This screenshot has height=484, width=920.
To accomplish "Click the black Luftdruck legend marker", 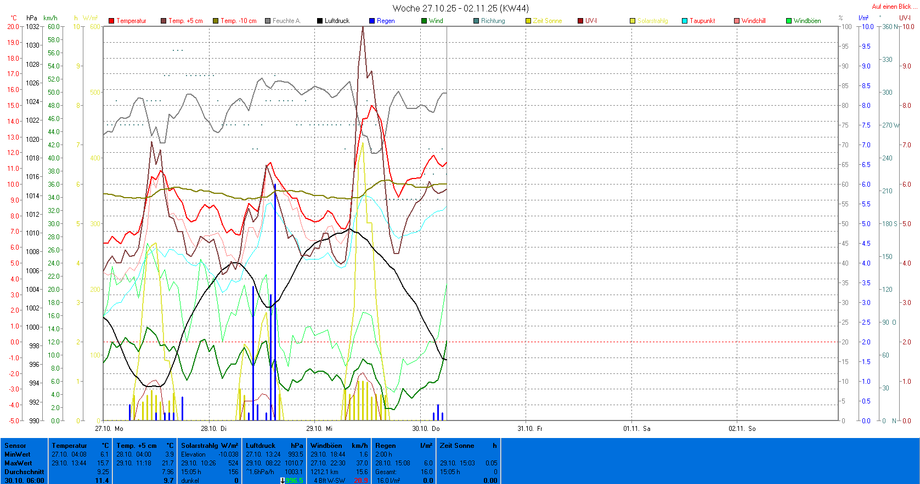I will pyautogui.click(x=320, y=21).
